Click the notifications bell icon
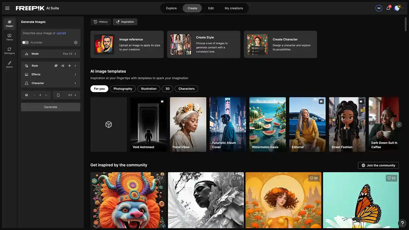The image size is (409, 230). click(388, 8)
